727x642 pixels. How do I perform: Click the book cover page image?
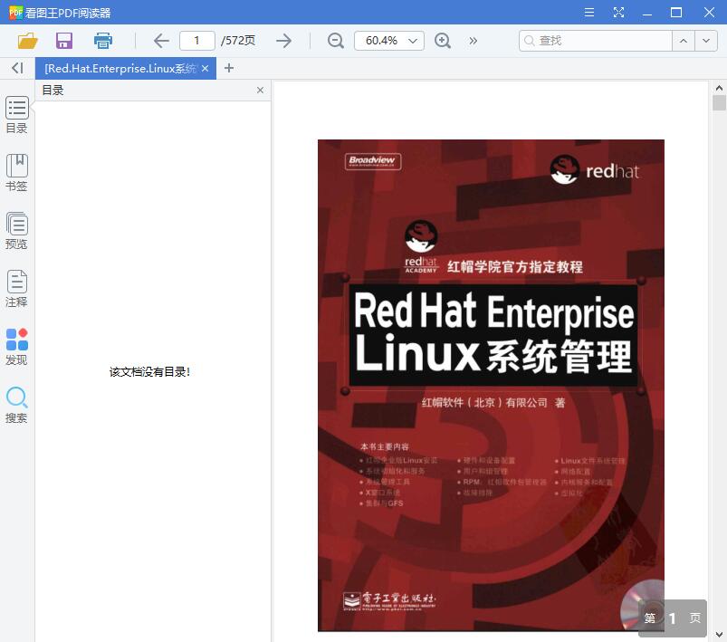[491, 385]
